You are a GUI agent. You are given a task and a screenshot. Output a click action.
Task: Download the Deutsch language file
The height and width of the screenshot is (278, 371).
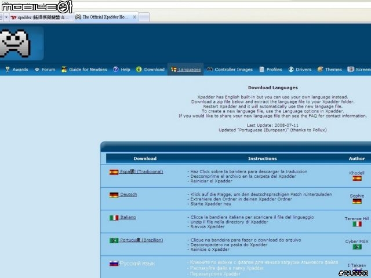pos(129,195)
